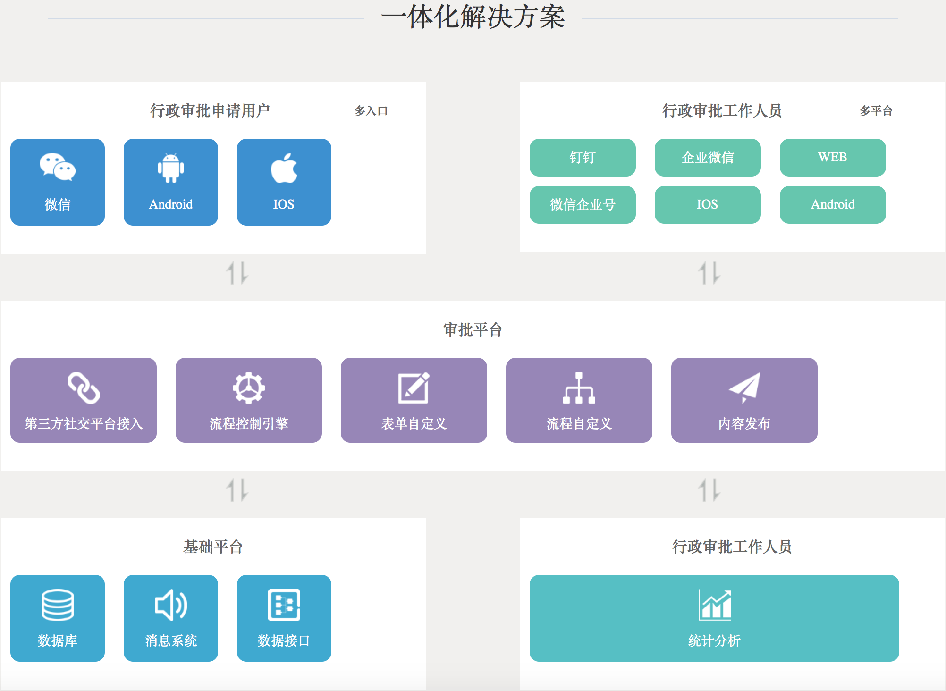Click the 第三方社交平台接入 label
946x691 pixels.
click(x=84, y=423)
